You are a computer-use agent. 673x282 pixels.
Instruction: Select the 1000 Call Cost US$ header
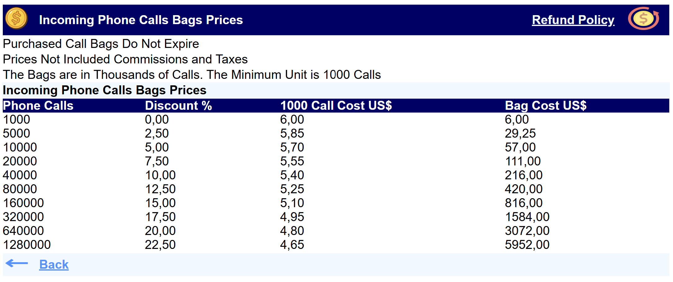(336, 106)
